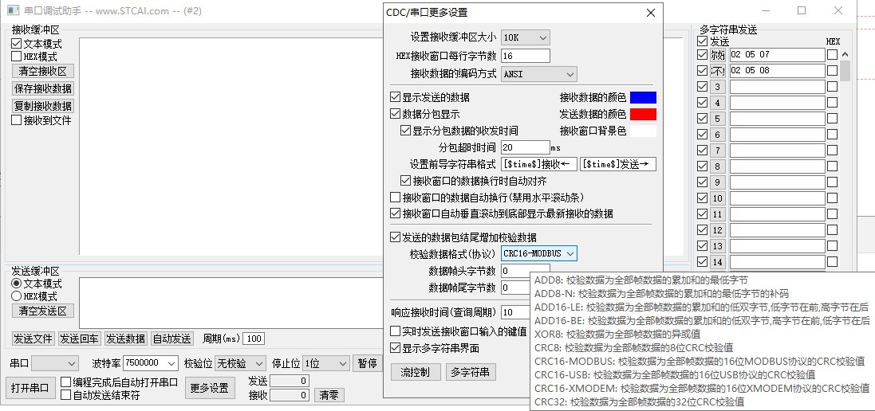Toggle 接收窗口自动垂直滚动到底部 checkbox
Image resolution: width=875 pixels, height=411 pixels.
(395, 213)
